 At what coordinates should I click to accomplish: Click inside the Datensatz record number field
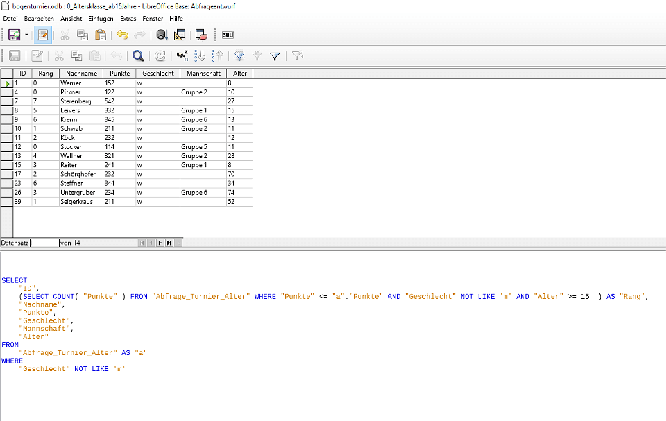42,243
